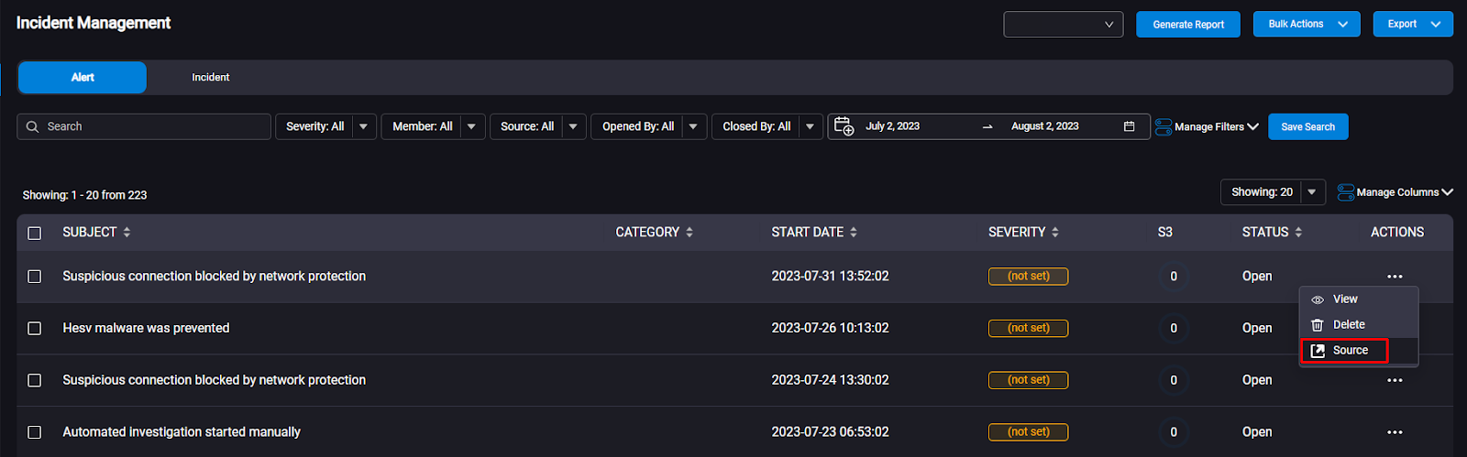
Task: Open the three-dot actions menu for Automated investigation row
Action: pyautogui.click(x=1395, y=432)
